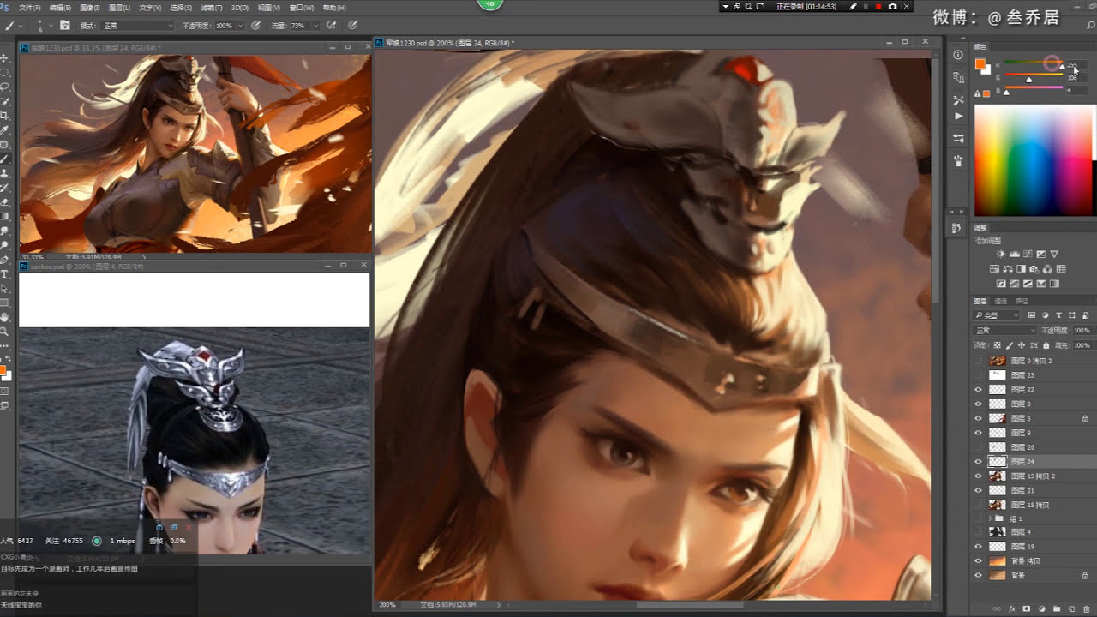The height and width of the screenshot is (617, 1097).
Task: Click the foreground orange color swatch in Color panel
Action: coord(980,64)
